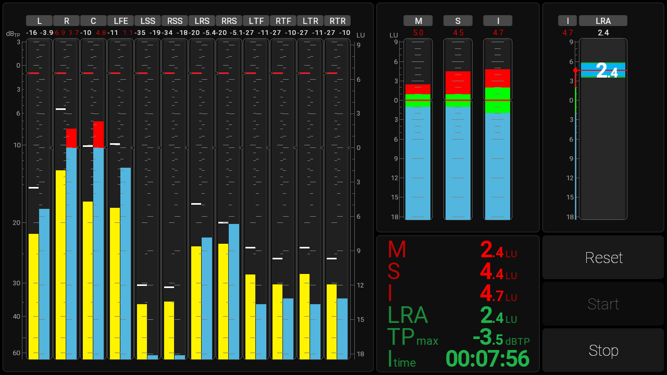Click the S short-term meter label
Screen dimensions: 667x375
click(458, 21)
